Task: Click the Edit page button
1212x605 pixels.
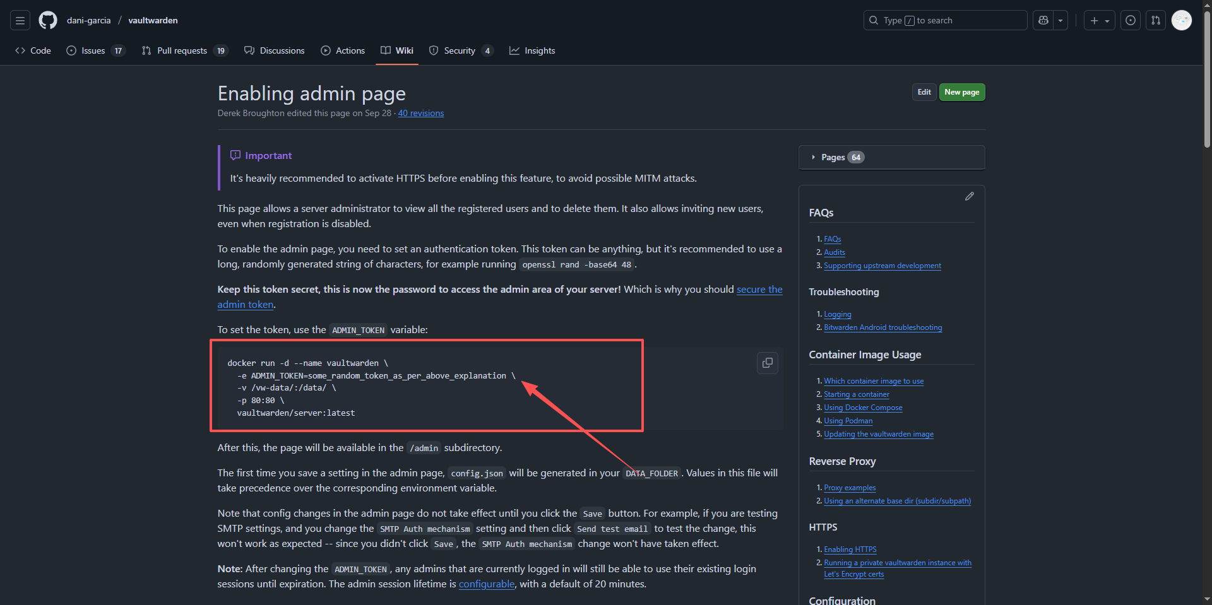Action: coord(924,92)
